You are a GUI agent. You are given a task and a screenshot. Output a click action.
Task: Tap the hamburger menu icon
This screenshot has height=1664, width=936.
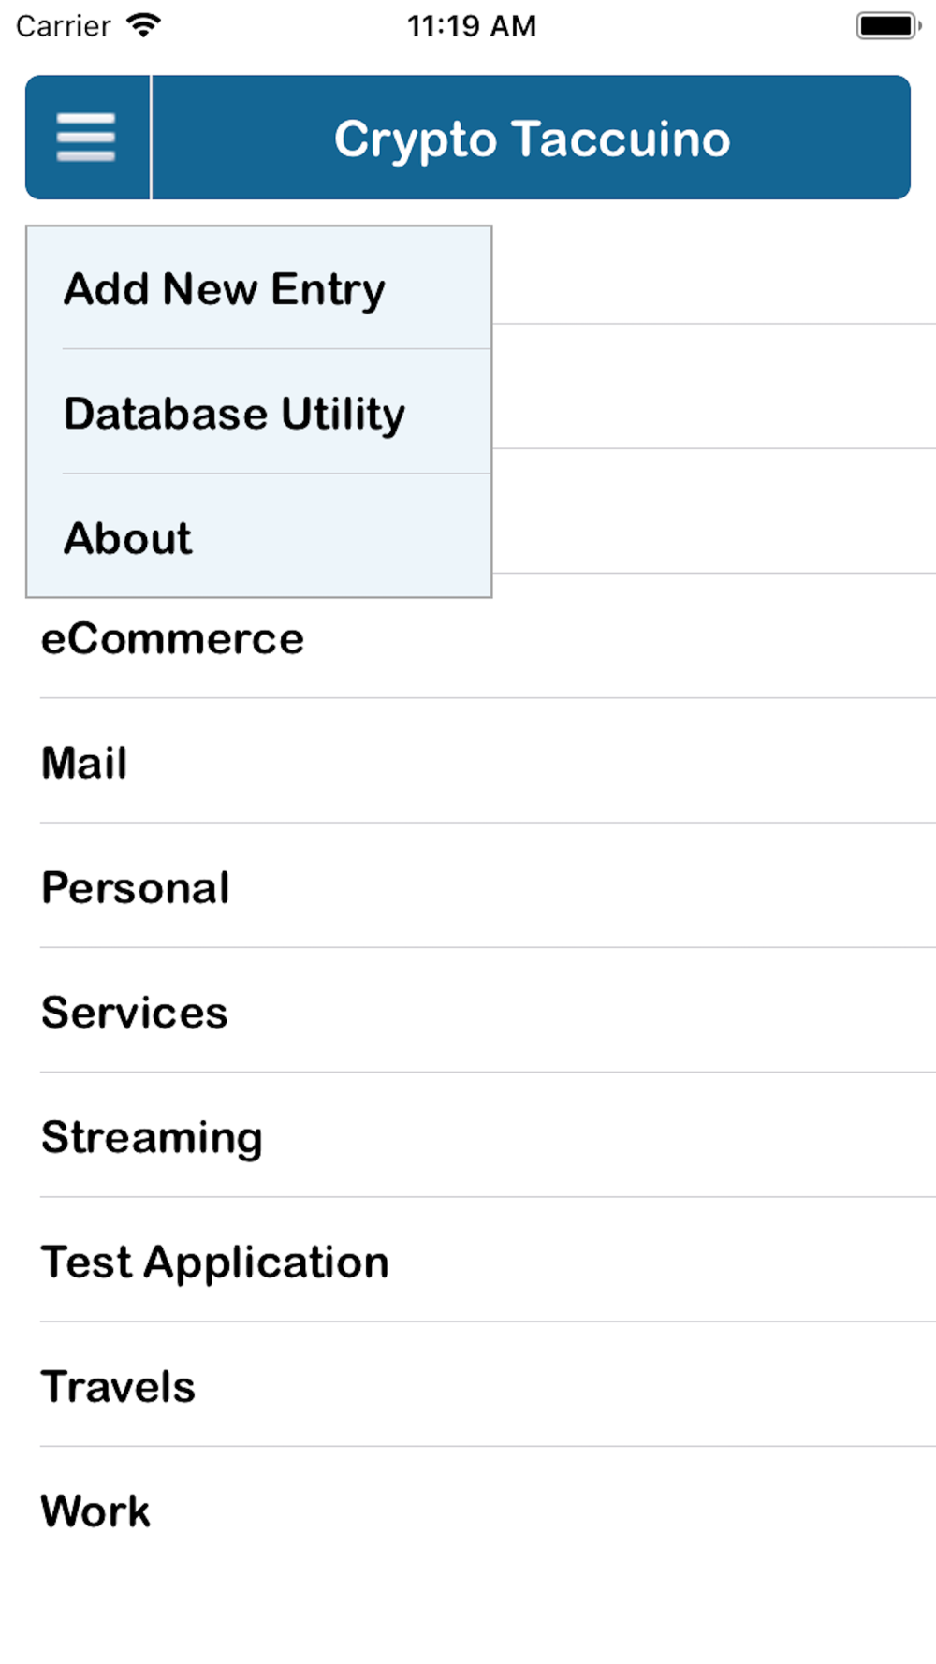tap(86, 138)
